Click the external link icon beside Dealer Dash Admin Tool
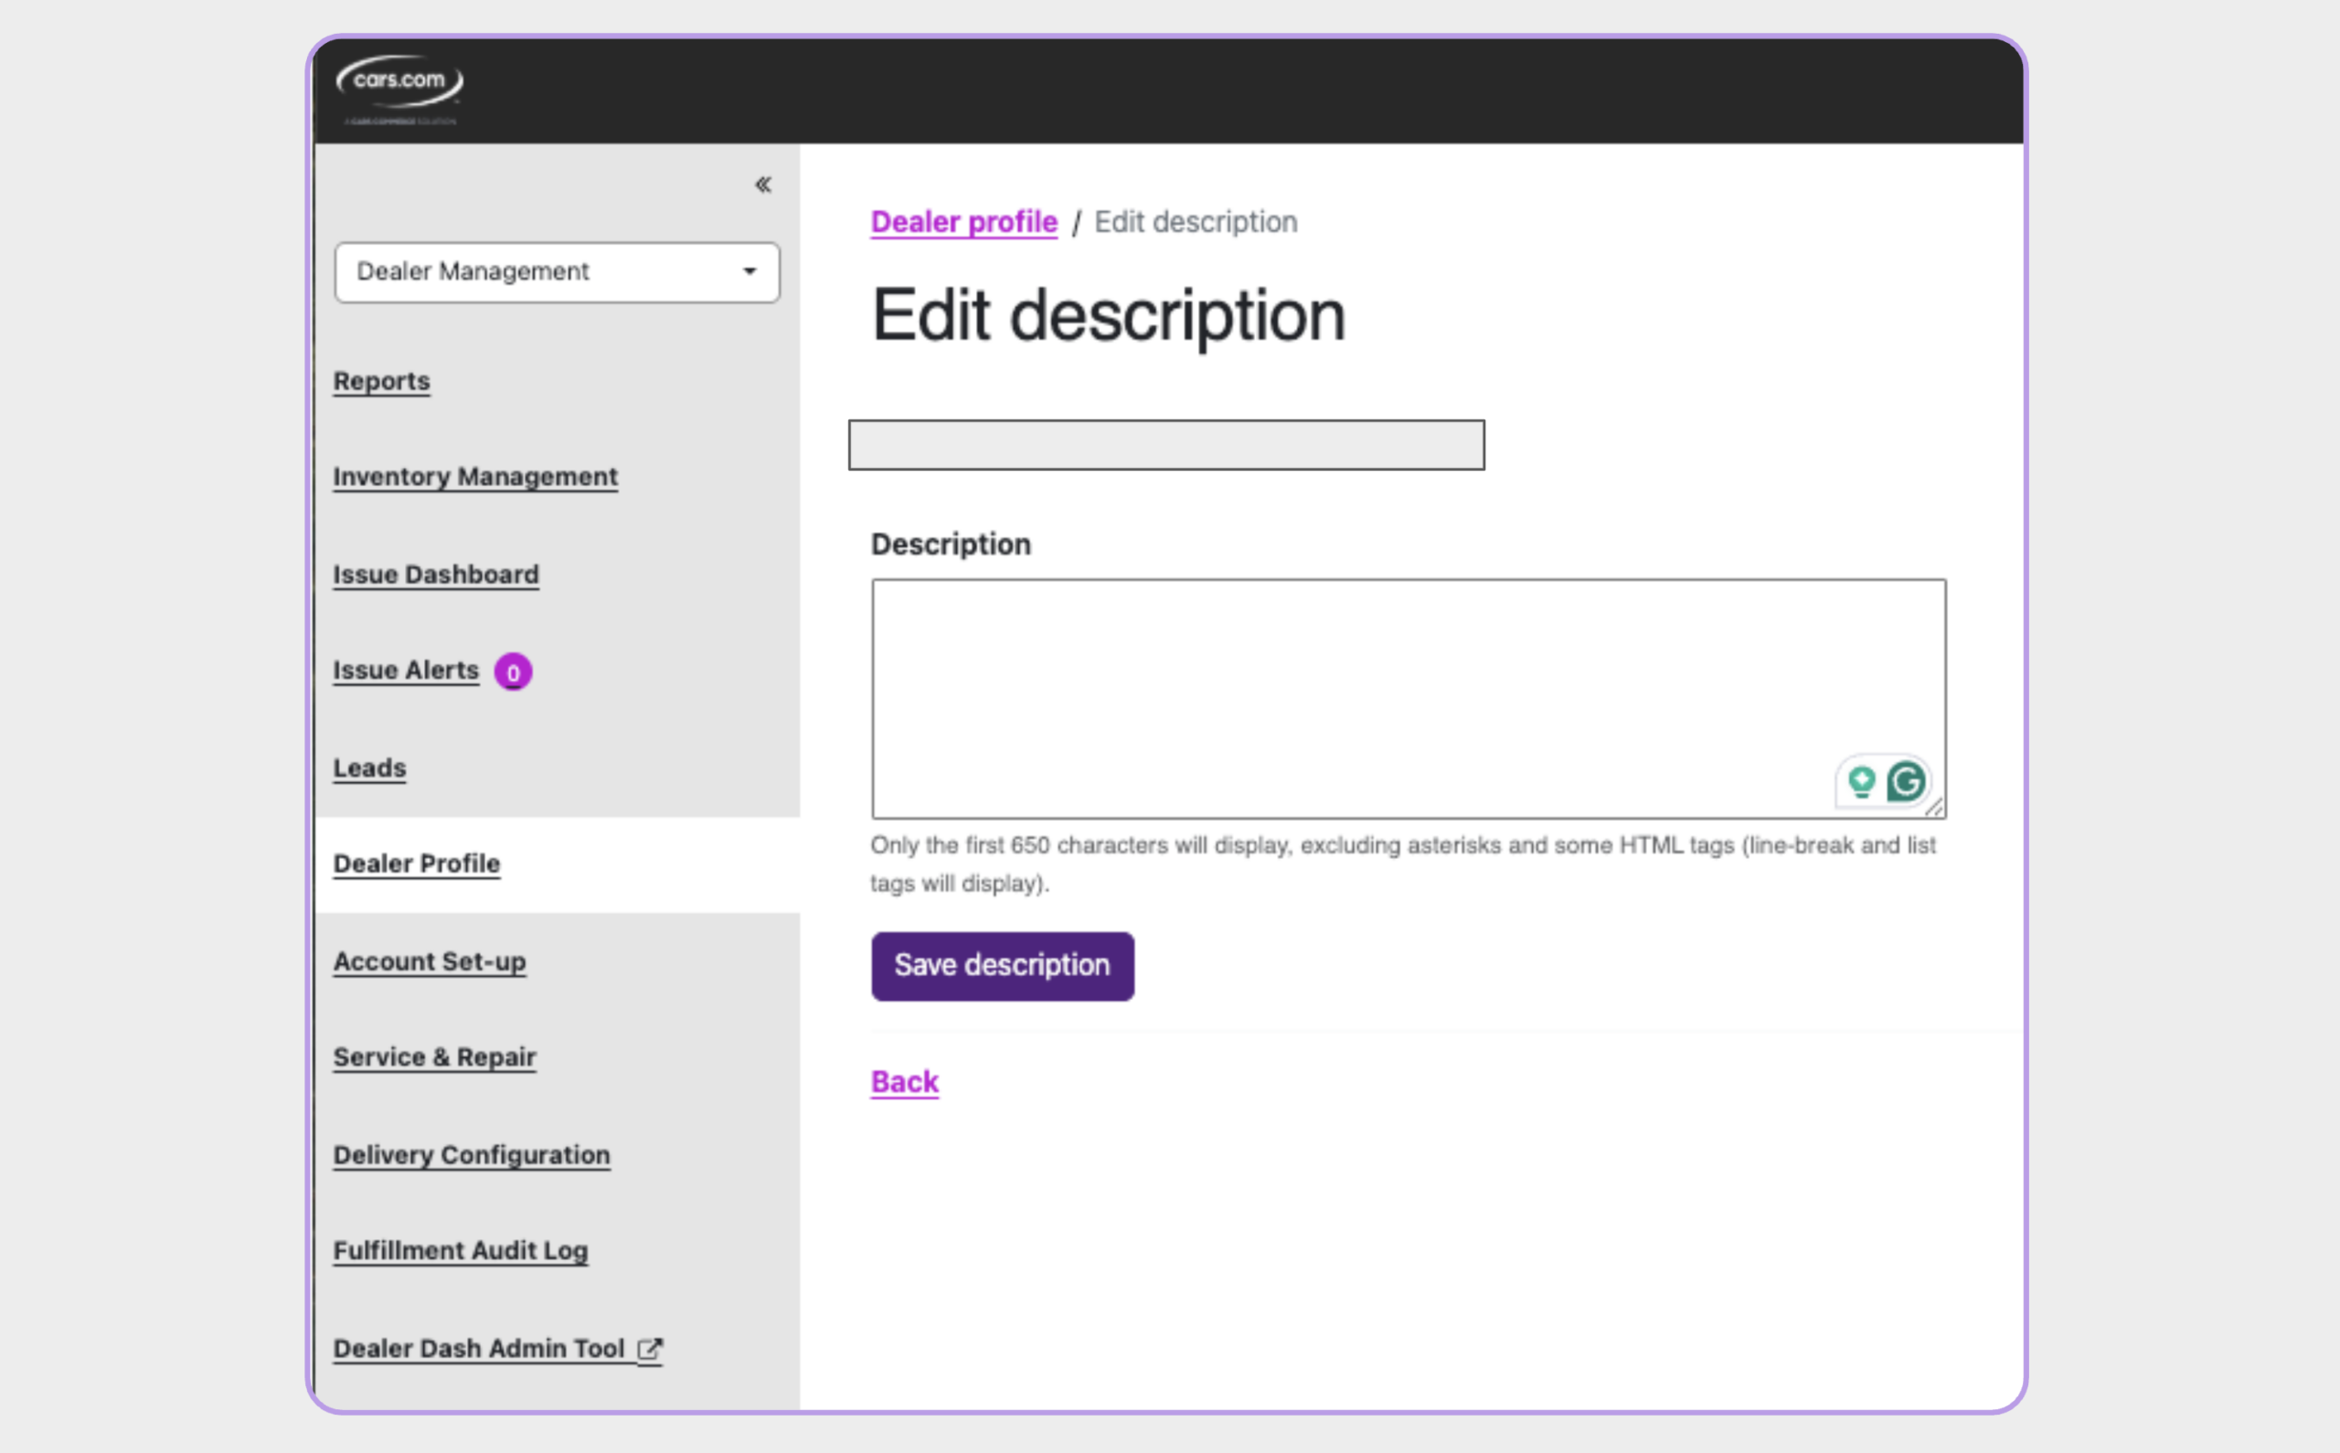 coord(651,1349)
